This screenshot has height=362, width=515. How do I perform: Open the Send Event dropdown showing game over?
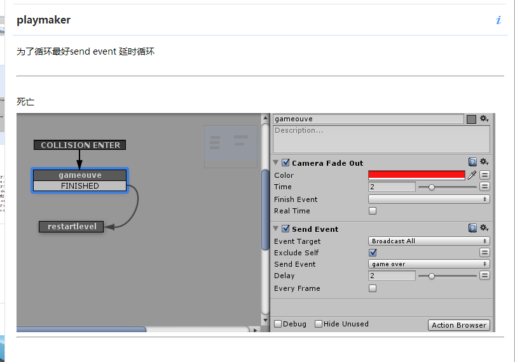coord(429,264)
